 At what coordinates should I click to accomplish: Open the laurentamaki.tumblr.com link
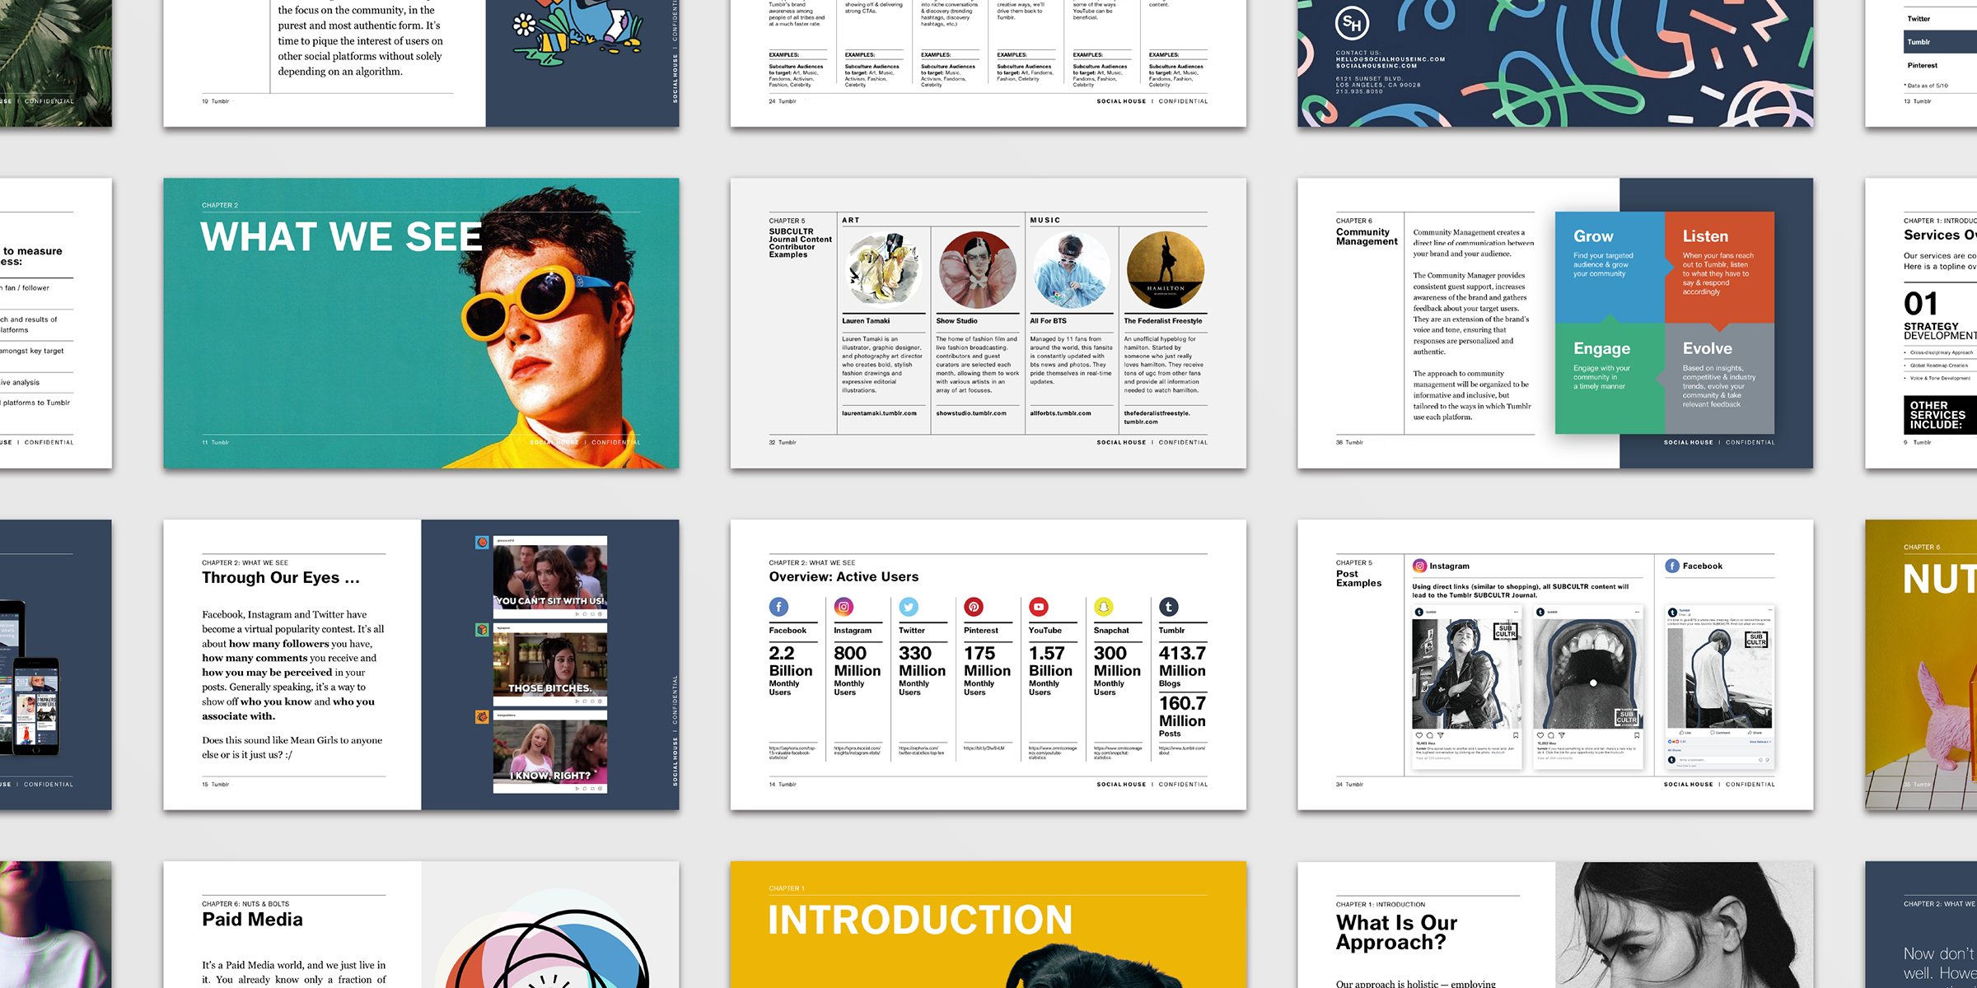click(x=879, y=413)
